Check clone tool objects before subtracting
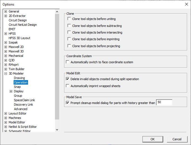 pyautogui.click(x=69, y=26)
